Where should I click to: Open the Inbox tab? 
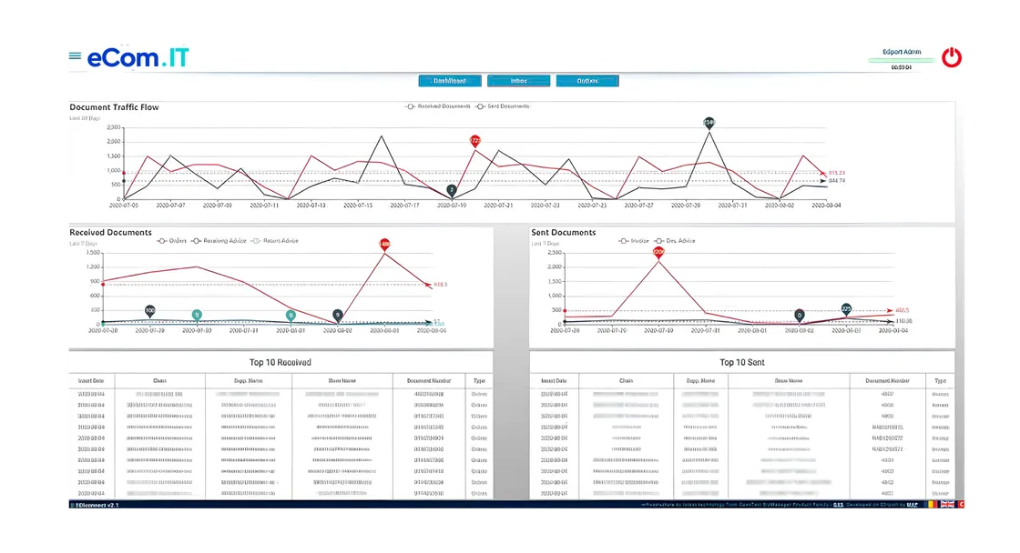[x=519, y=81]
